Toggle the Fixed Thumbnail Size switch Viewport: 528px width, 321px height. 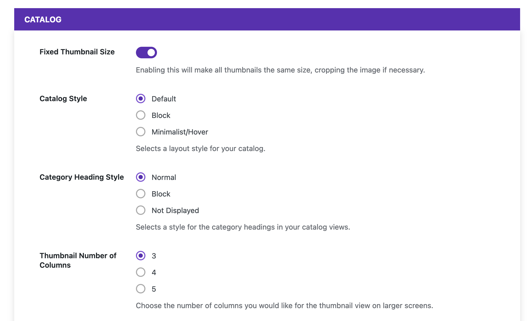146,53
